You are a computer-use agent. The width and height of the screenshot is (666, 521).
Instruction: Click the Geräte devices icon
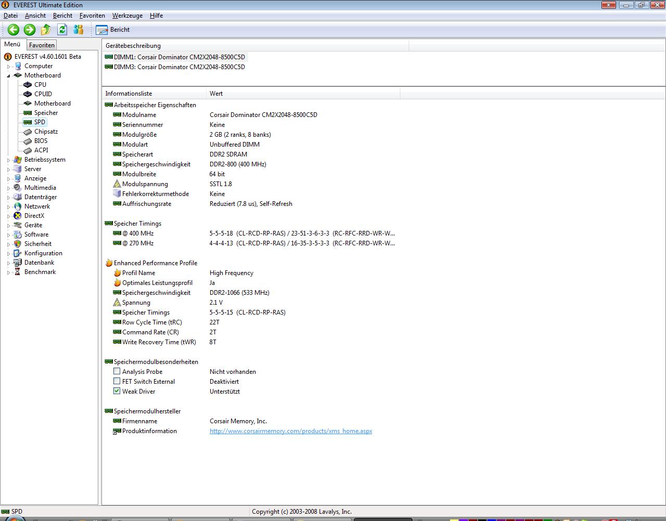(x=18, y=225)
